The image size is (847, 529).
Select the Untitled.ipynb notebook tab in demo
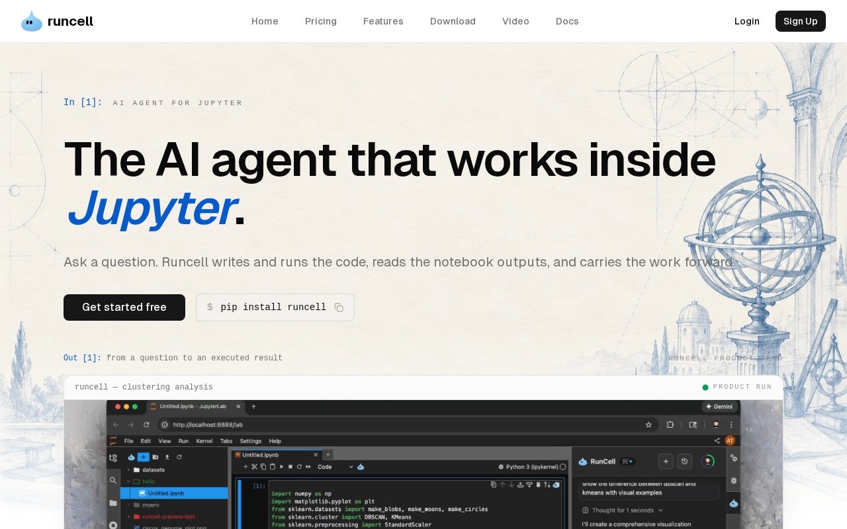(x=277, y=455)
